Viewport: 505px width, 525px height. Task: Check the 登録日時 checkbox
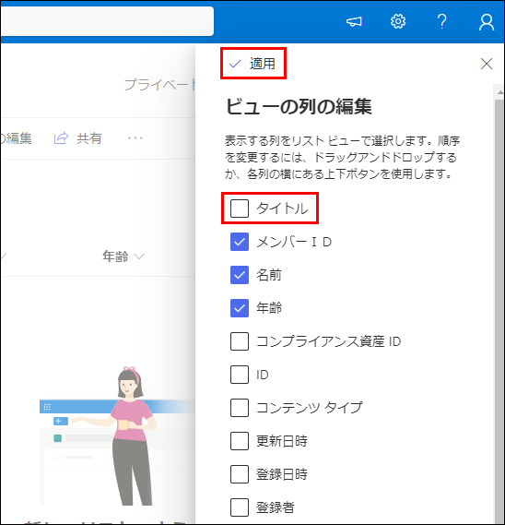pos(240,474)
